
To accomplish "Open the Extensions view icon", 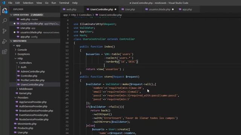I will pyautogui.click(x=5, y=52).
